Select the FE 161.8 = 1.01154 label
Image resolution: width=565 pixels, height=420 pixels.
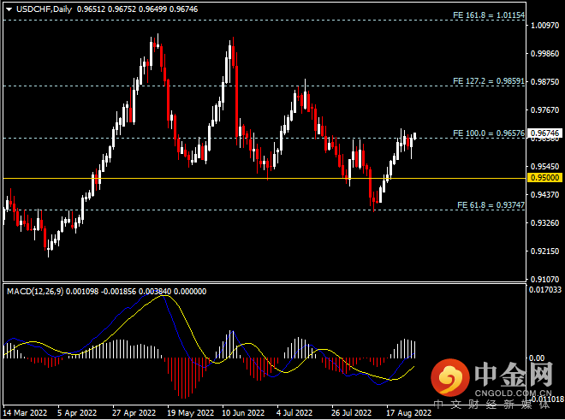pos(489,15)
